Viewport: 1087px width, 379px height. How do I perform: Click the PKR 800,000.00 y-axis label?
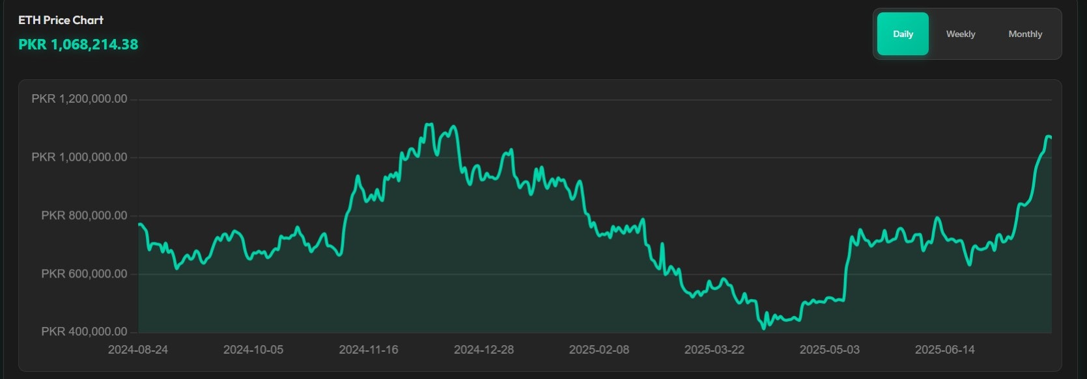point(84,215)
